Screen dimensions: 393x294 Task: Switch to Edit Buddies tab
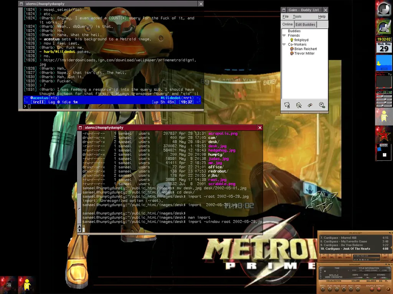point(305,24)
